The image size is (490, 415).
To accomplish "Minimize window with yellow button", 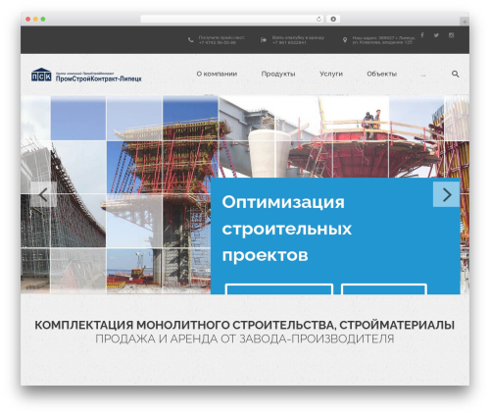I will click(x=35, y=19).
